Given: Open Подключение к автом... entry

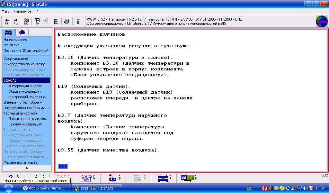Looking at the screenshot, I should (x=29, y=119).
